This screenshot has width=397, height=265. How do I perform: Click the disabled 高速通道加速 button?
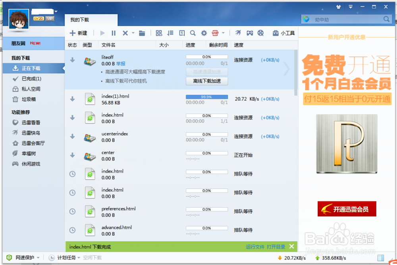click(207, 72)
